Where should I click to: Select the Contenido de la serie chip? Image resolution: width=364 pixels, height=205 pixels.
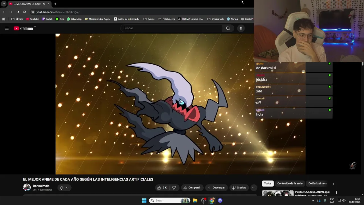click(x=290, y=184)
